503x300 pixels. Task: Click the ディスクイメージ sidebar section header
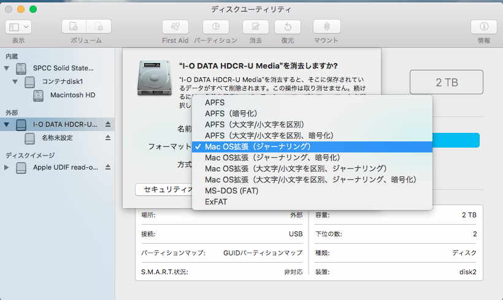(x=30, y=156)
